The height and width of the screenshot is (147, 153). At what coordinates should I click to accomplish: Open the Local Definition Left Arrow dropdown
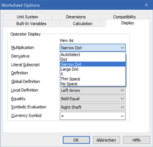93,91
